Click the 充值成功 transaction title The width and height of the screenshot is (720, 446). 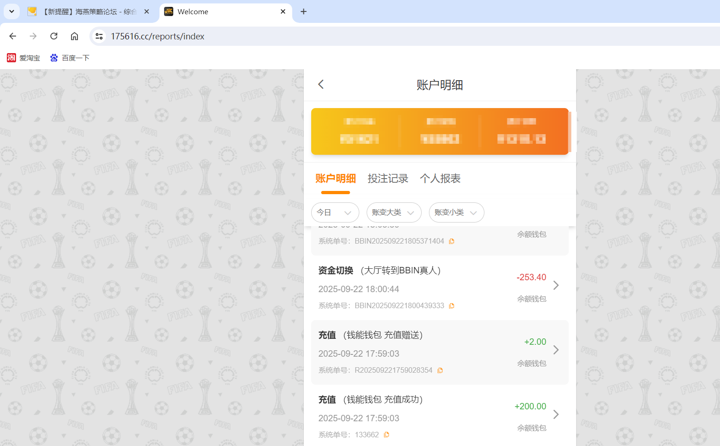pos(371,400)
